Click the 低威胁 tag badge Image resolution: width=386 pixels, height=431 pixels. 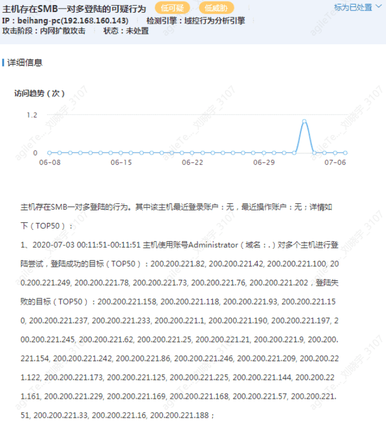pyautogui.click(x=216, y=8)
